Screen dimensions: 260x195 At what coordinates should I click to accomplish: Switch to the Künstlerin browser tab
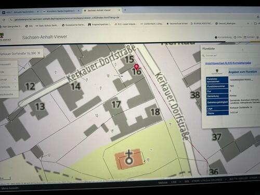pos(61,11)
